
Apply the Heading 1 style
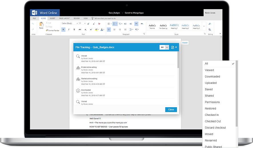click(x=174, y=26)
